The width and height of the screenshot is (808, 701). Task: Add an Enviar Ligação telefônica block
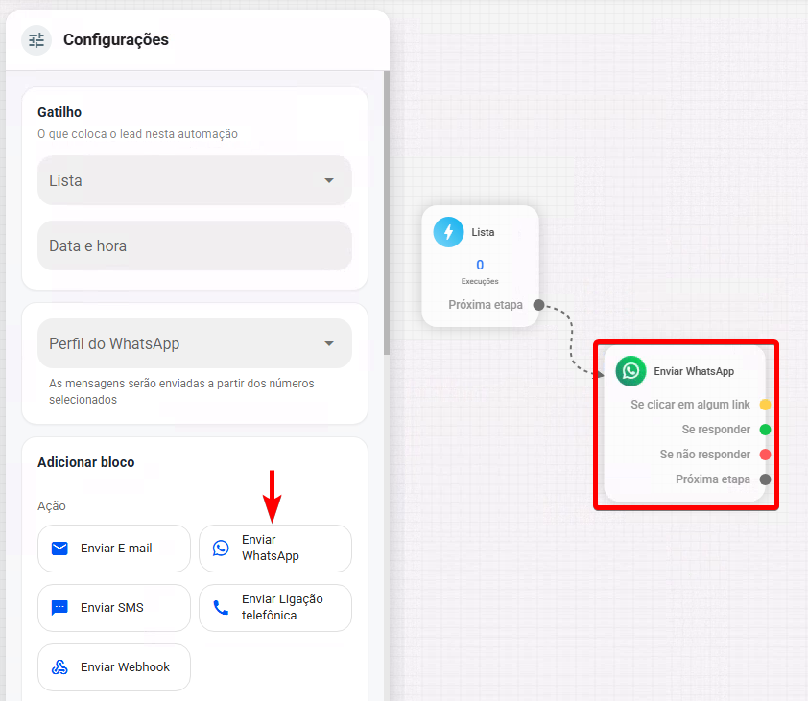(275, 608)
